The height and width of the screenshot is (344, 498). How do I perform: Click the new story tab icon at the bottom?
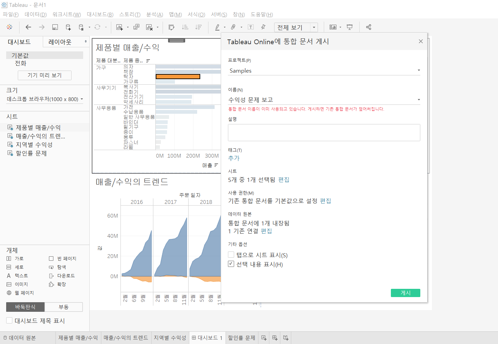(286, 338)
